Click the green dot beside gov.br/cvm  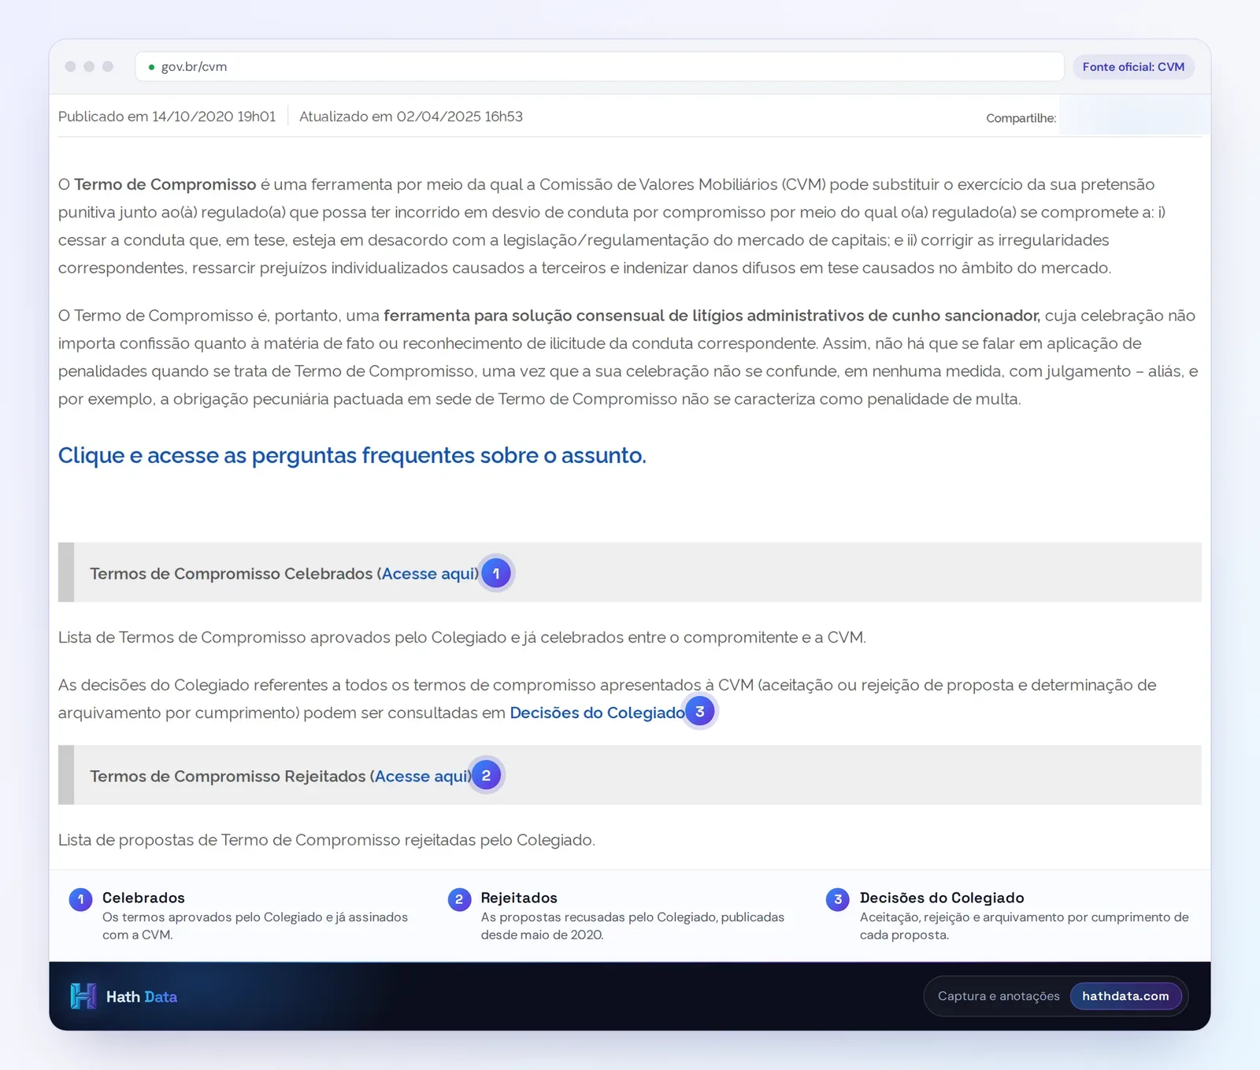[x=151, y=67]
